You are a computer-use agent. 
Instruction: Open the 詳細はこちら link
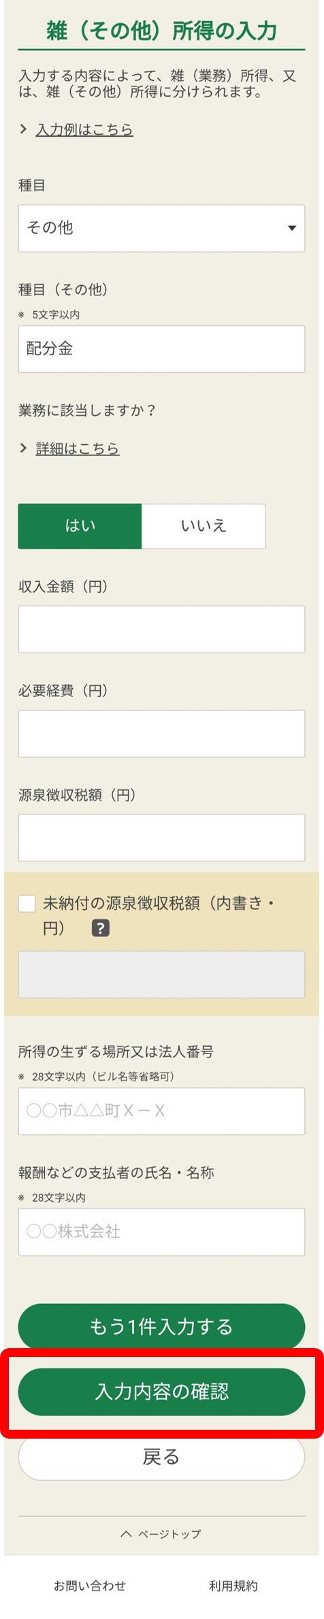(78, 448)
